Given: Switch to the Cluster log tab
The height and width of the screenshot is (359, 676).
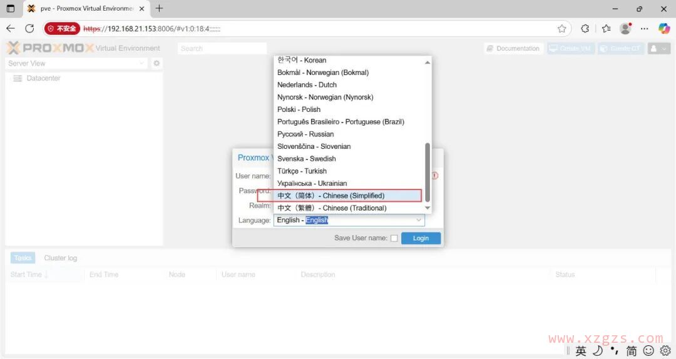Looking at the screenshot, I should pyautogui.click(x=61, y=258).
